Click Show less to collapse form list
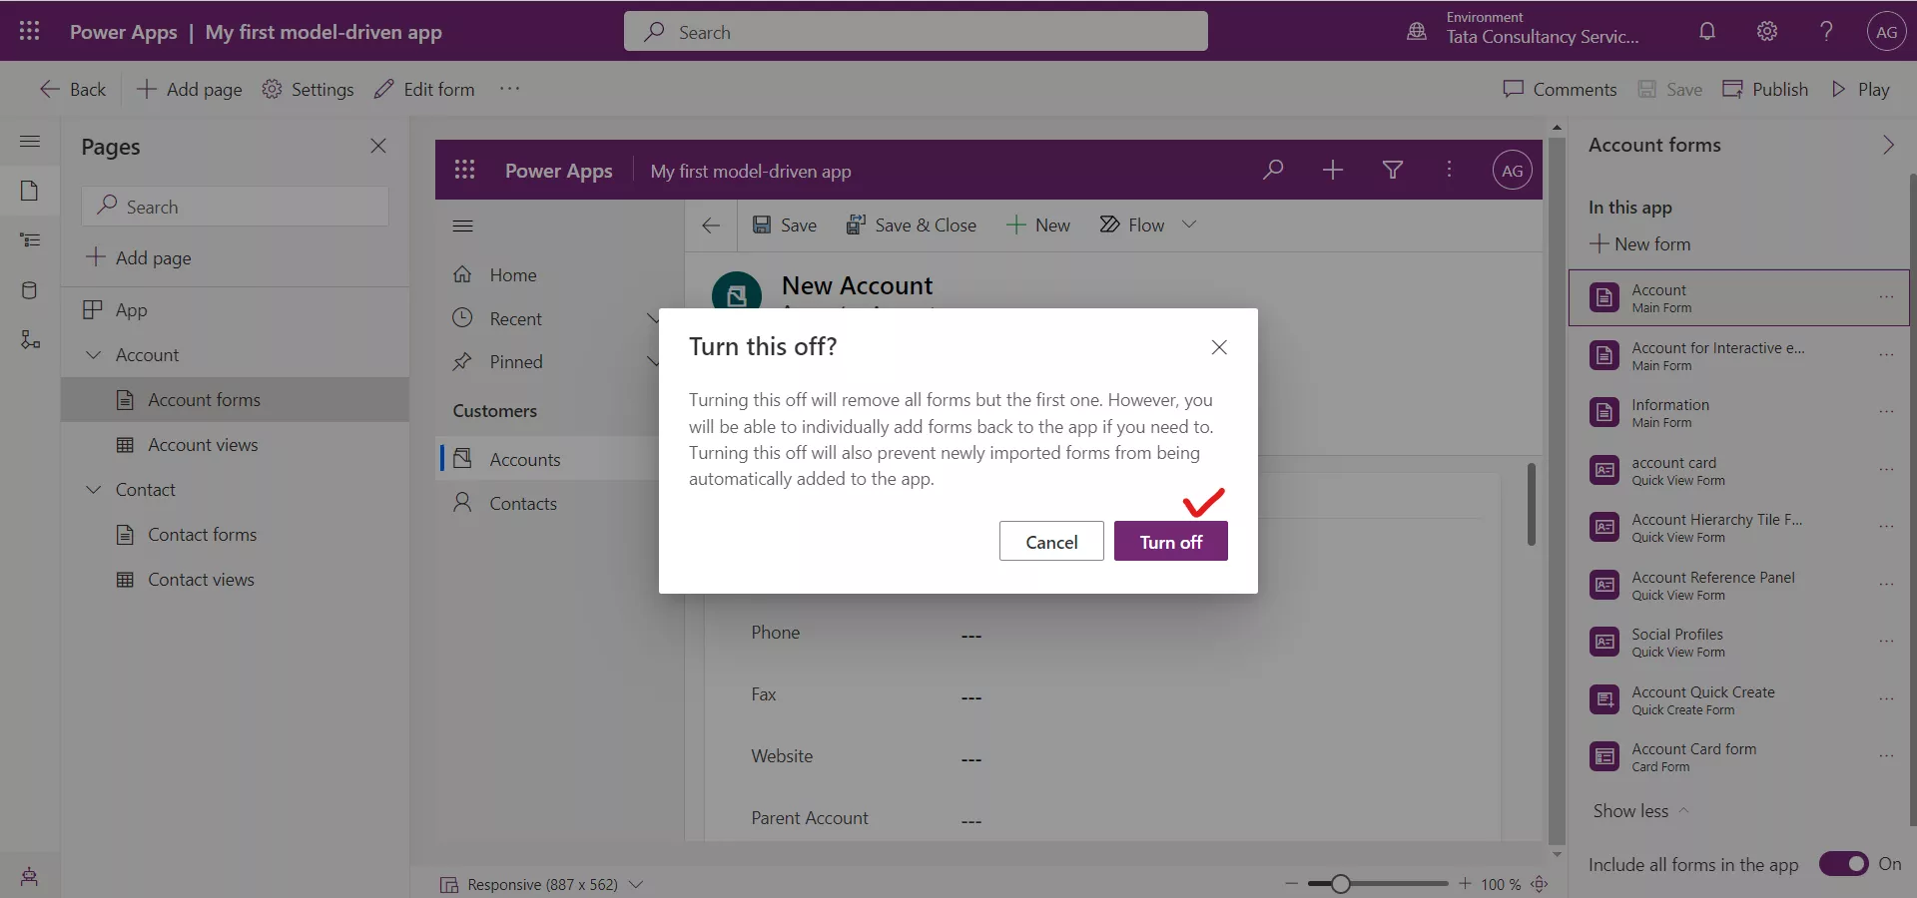The width and height of the screenshot is (1917, 898). pyautogui.click(x=1640, y=811)
